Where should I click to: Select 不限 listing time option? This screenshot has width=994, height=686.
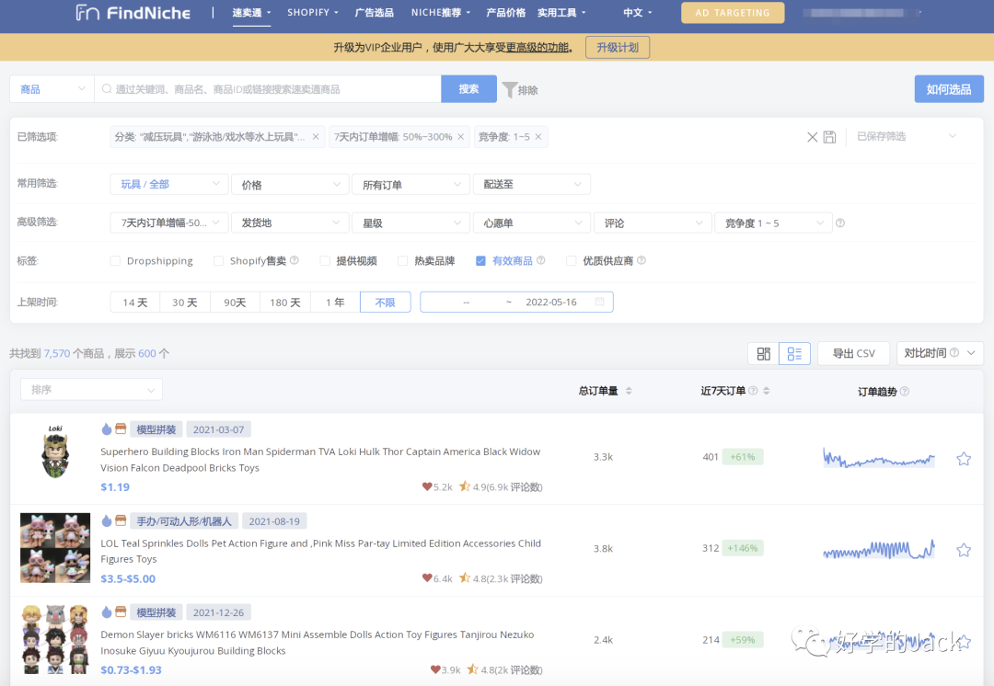385,303
